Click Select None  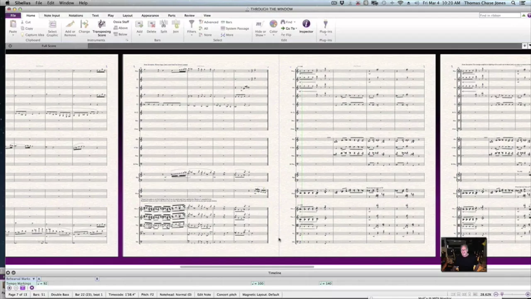[205, 35]
